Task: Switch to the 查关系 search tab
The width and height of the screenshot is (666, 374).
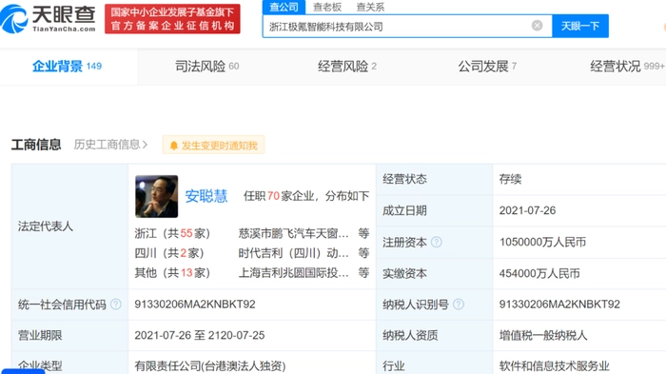Action: pyautogui.click(x=370, y=7)
